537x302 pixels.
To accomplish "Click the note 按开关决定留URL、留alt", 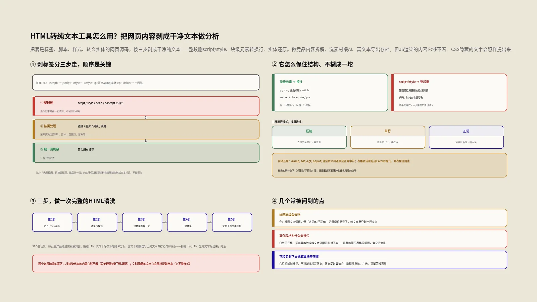I will (63, 135).
